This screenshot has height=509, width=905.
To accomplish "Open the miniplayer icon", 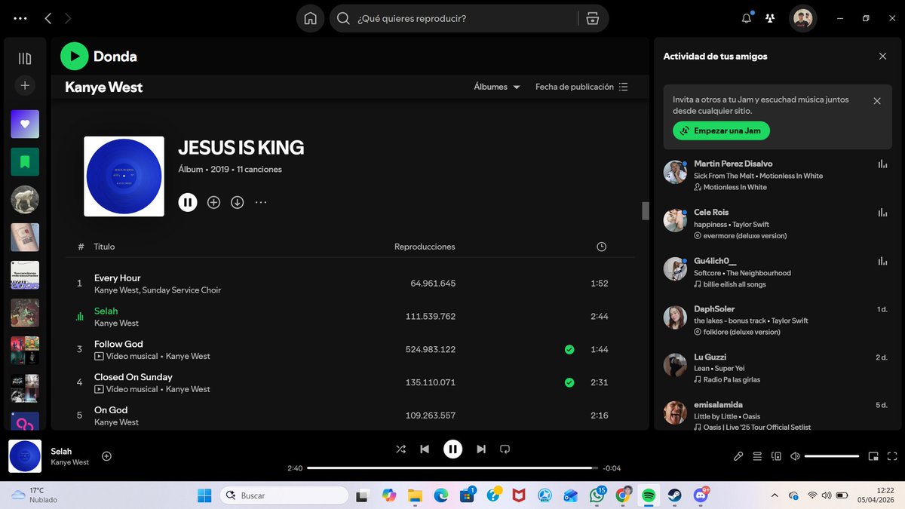I will (x=873, y=456).
